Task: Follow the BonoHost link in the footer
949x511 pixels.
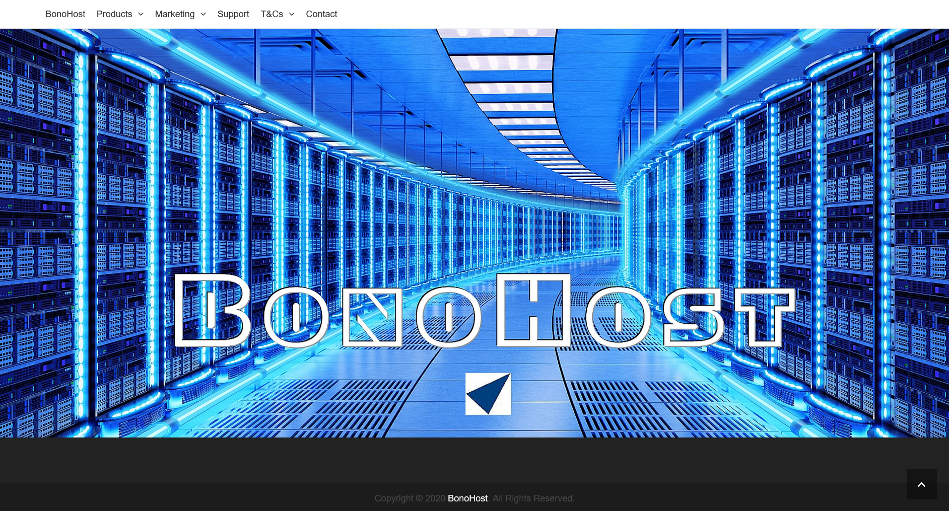Action: [467, 498]
